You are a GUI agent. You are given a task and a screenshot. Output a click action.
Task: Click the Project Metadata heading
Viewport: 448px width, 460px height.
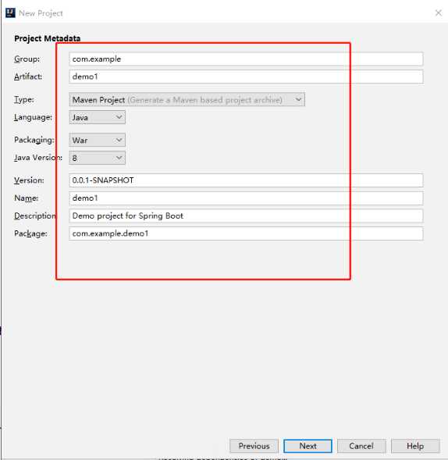[x=47, y=38]
